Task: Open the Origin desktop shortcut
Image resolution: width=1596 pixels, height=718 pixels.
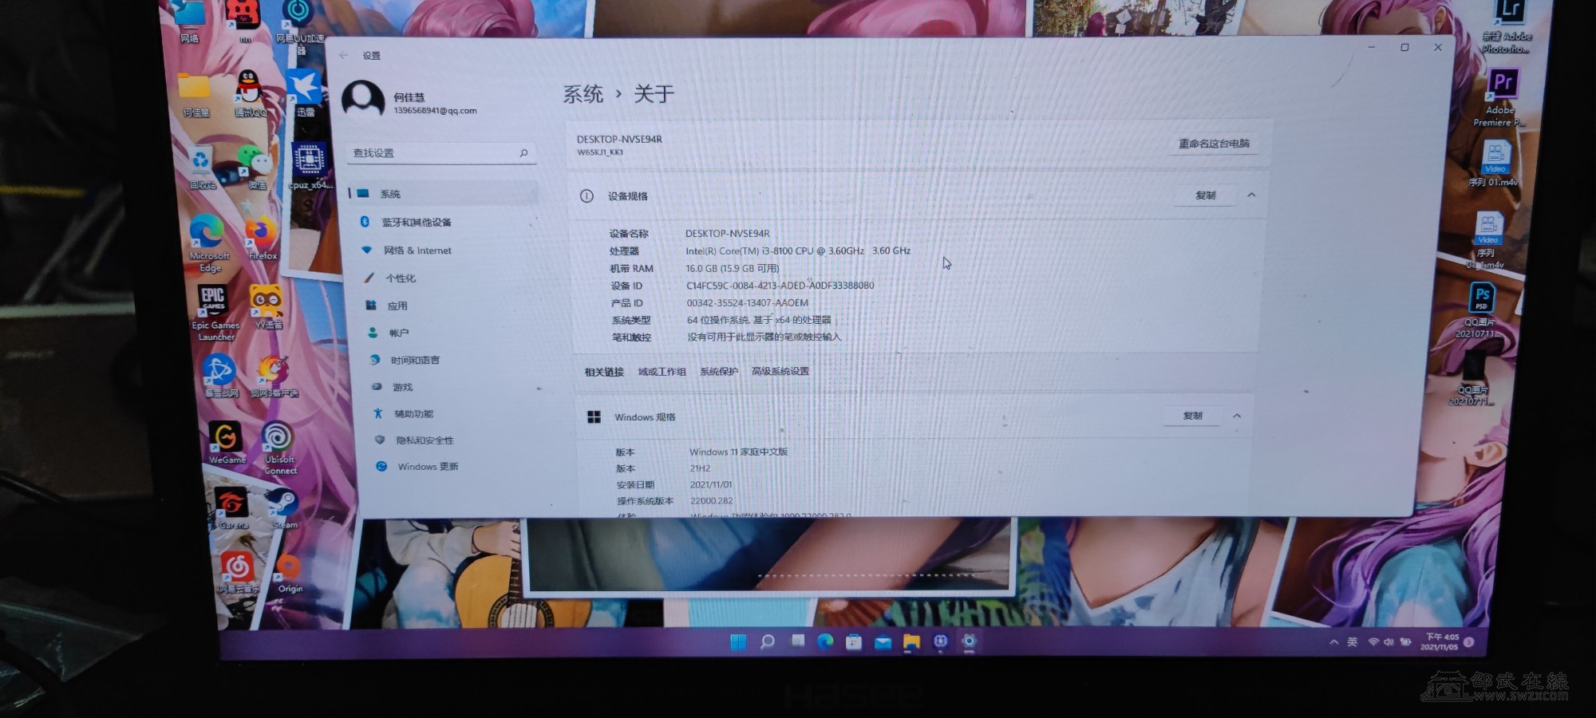Action: point(288,568)
